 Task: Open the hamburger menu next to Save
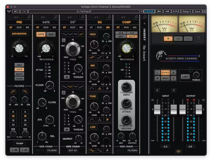tap(205, 11)
